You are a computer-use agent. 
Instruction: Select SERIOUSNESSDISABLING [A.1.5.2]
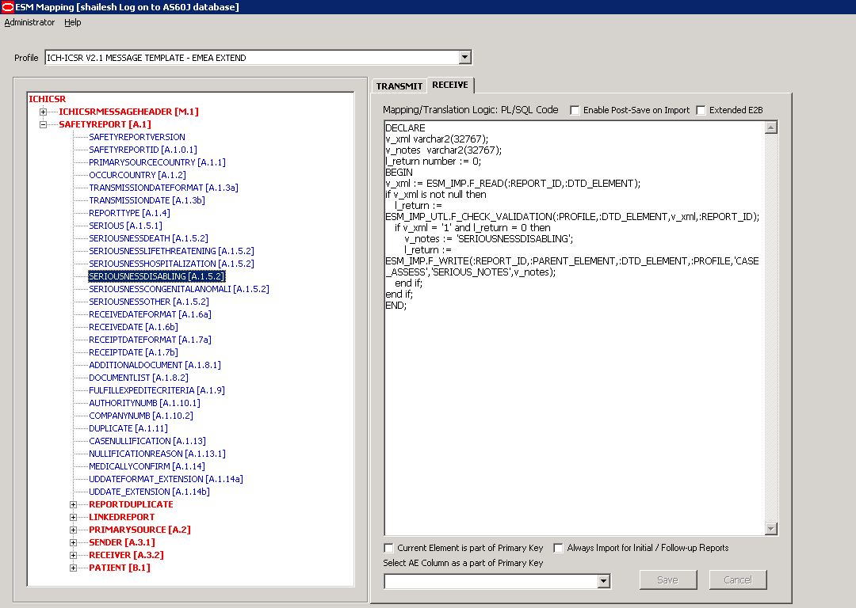click(157, 276)
